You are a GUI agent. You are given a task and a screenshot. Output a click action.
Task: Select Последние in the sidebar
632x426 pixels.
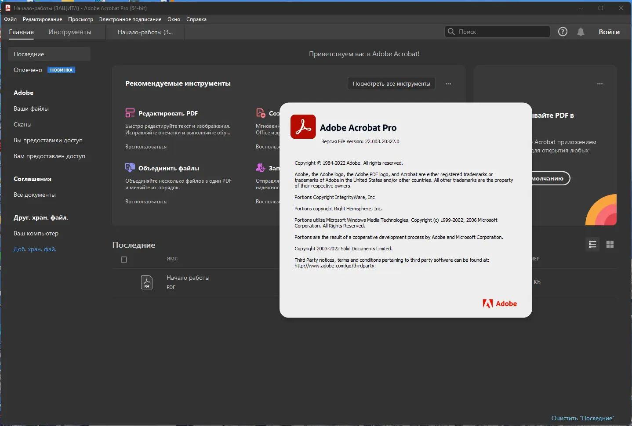(x=49, y=54)
